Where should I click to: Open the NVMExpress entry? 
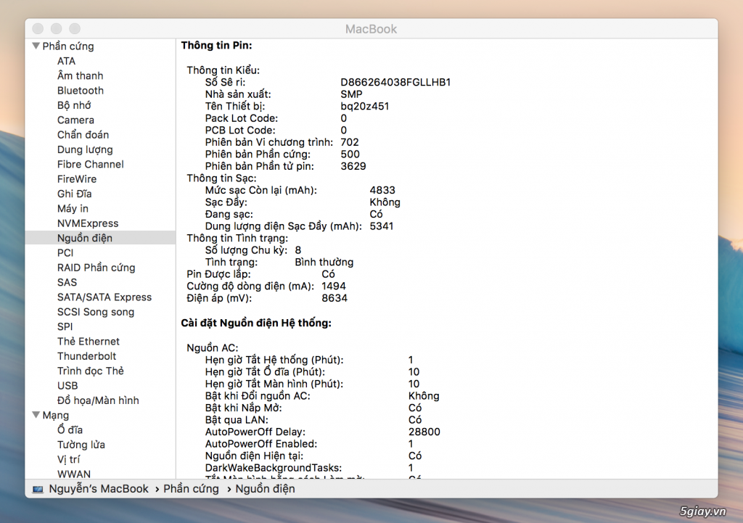88,223
